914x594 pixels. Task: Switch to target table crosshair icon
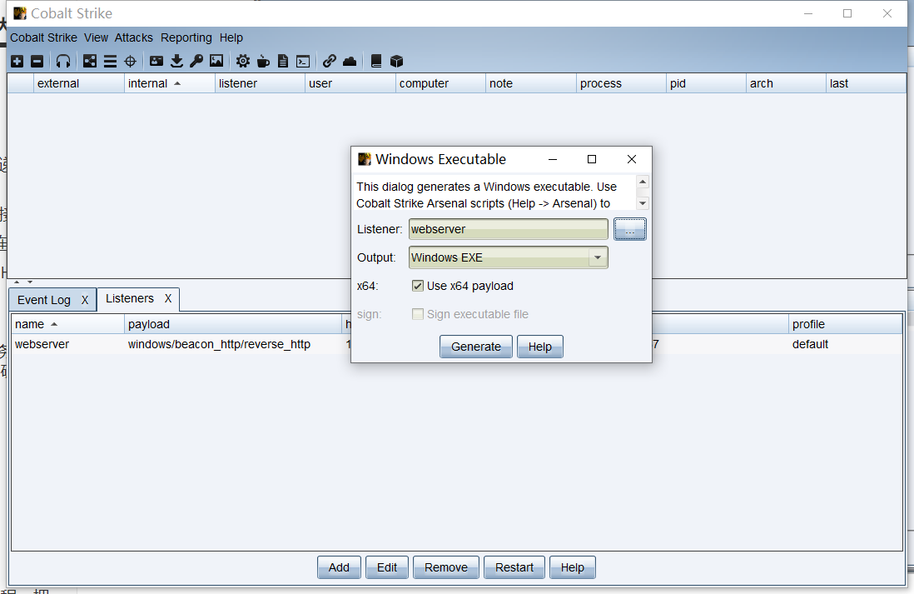130,62
